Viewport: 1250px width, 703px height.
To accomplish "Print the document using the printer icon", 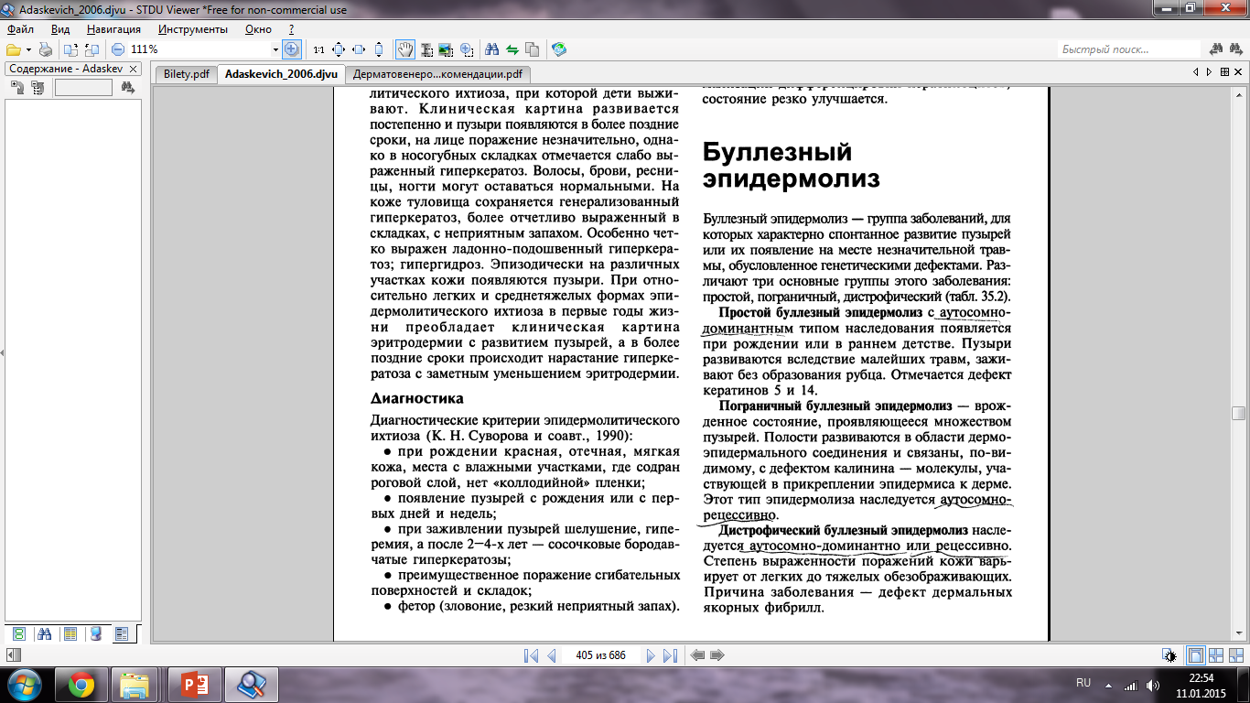I will click(x=46, y=49).
